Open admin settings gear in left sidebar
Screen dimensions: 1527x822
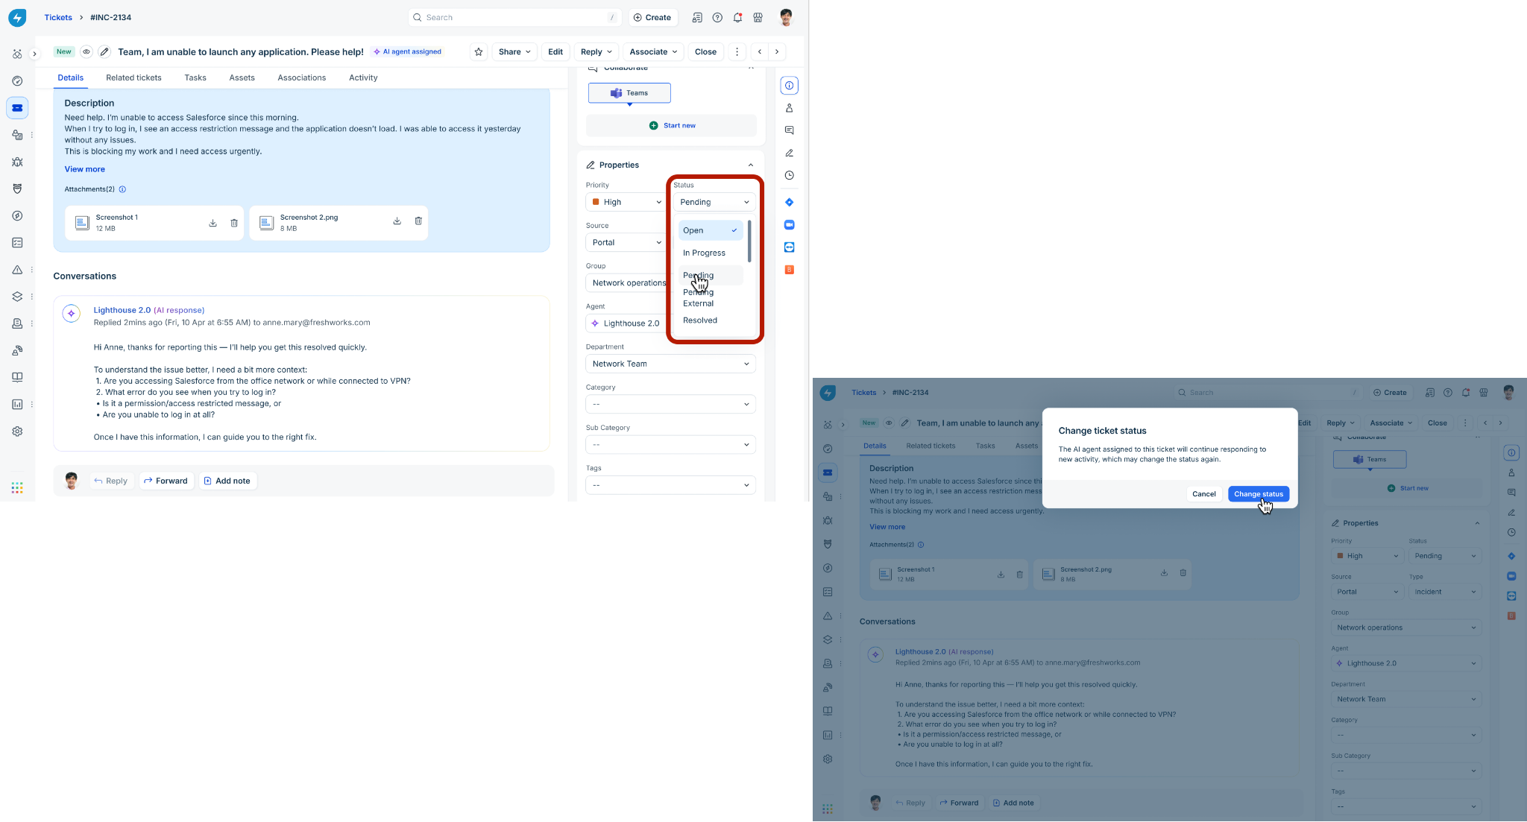(x=17, y=431)
